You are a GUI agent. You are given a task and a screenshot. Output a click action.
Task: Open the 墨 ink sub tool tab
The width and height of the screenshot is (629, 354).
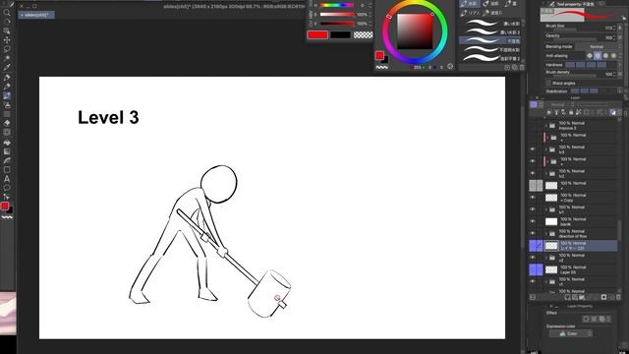click(511, 4)
